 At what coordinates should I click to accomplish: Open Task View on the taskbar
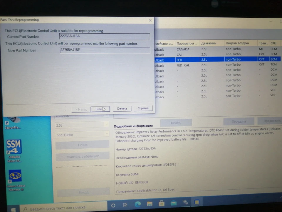point(125,205)
